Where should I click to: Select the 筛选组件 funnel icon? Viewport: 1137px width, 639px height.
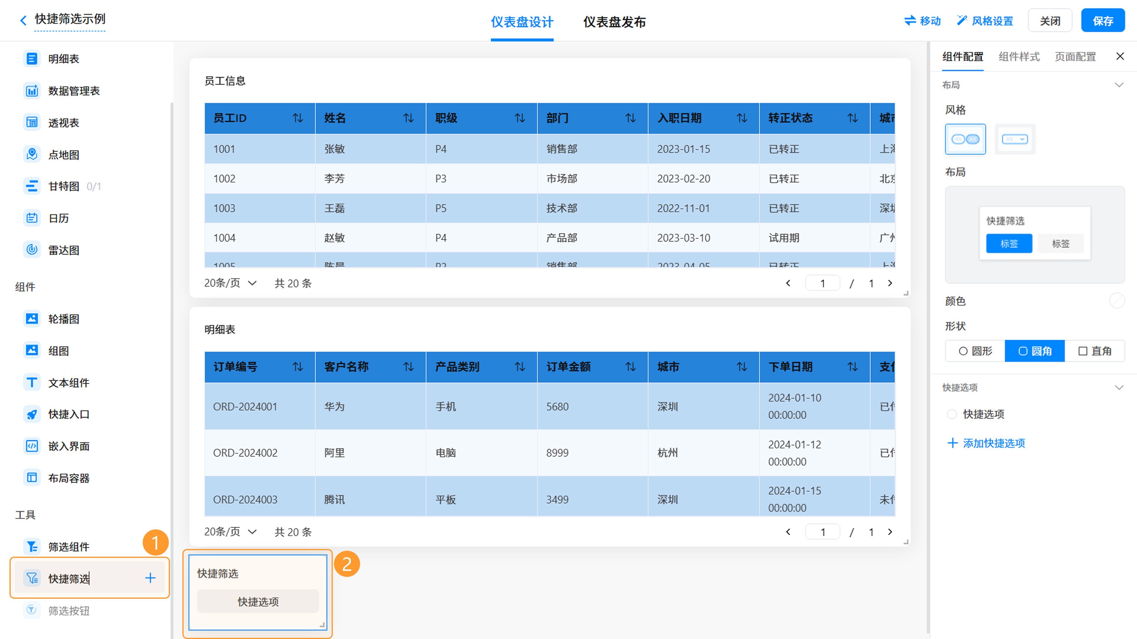click(x=32, y=547)
